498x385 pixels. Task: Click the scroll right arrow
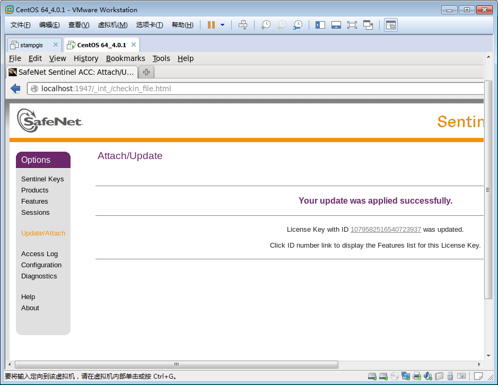tap(479, 364)
